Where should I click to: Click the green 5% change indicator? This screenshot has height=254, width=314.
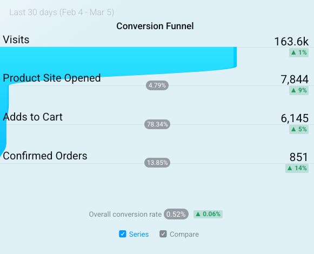pos(299,129)
